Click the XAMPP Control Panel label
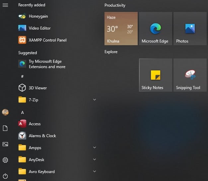 (x=48, y=40)
